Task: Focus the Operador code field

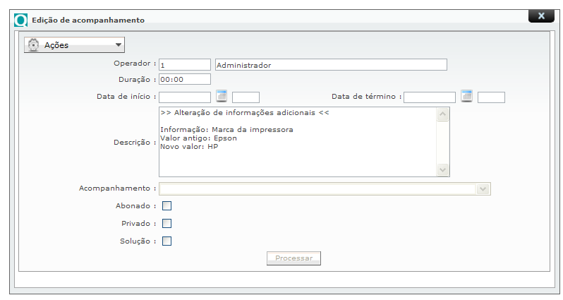Action: (185, 65)
